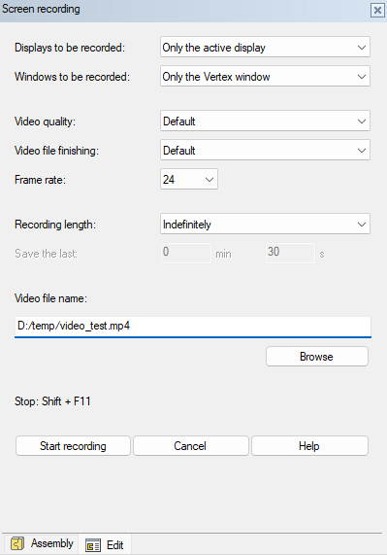Open Help for screen recording
This screenshot has height=555, width=387.
pyautogui.click(x=309, y=445)
